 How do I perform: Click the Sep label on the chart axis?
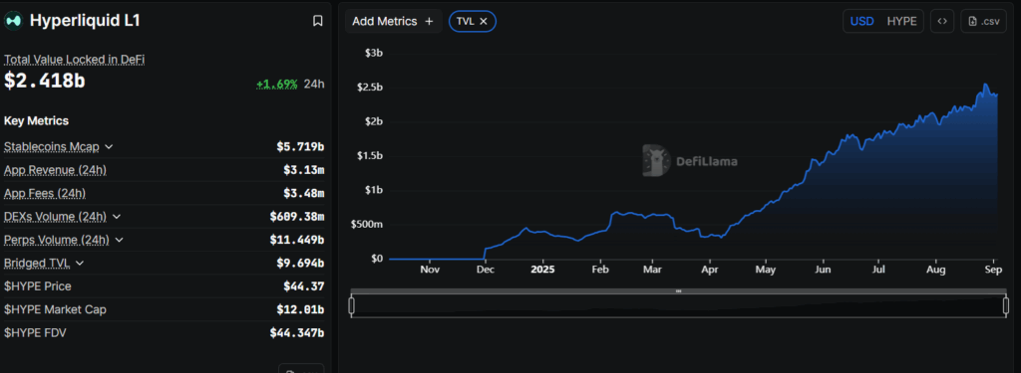coord(994,269)
